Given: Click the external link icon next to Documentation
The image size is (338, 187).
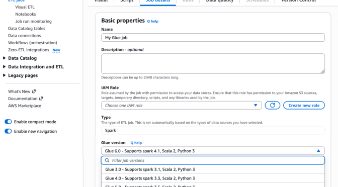Looking at the screenshot, I should (41, 99).
